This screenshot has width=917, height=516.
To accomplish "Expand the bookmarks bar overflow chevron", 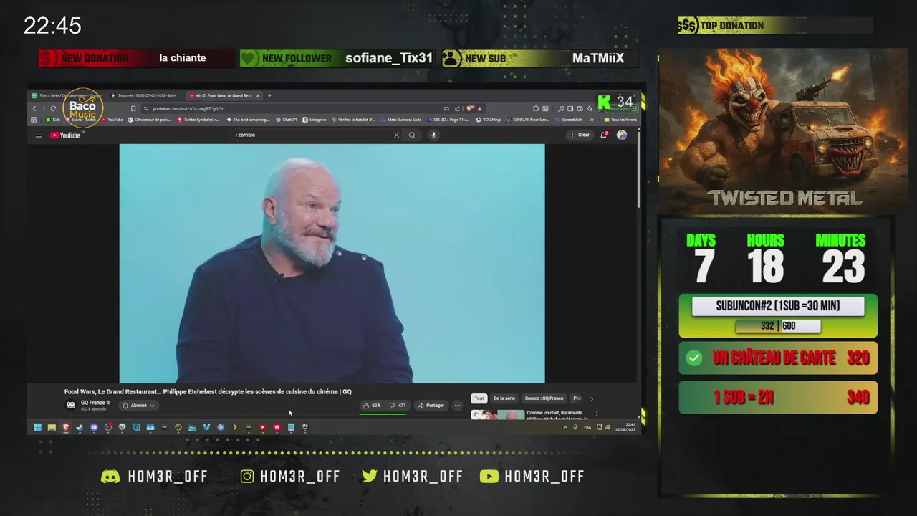I will (x=592, y=120).
